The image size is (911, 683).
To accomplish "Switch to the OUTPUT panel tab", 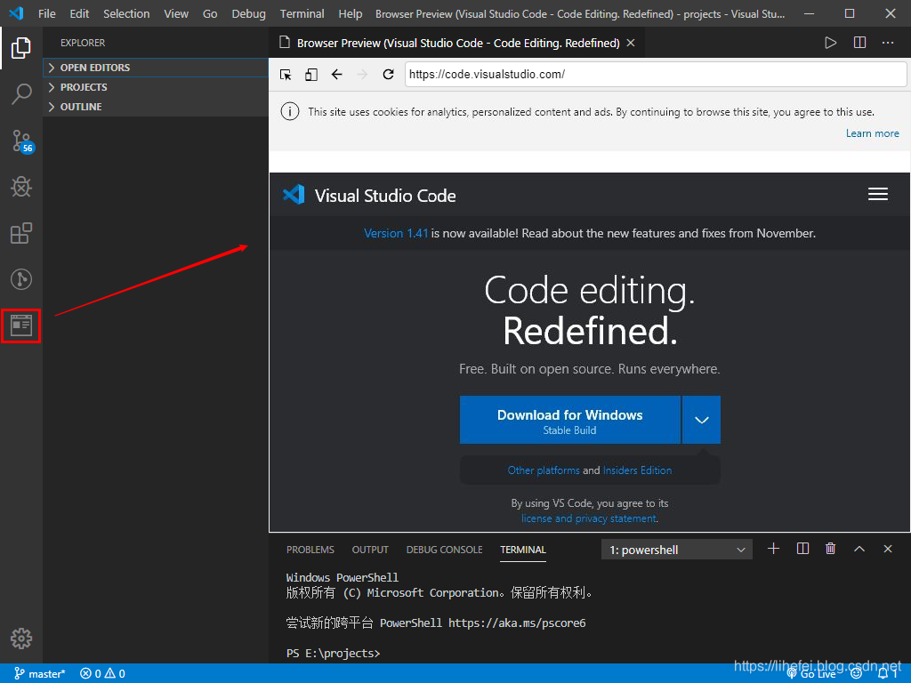I will [x=370, y=550].
